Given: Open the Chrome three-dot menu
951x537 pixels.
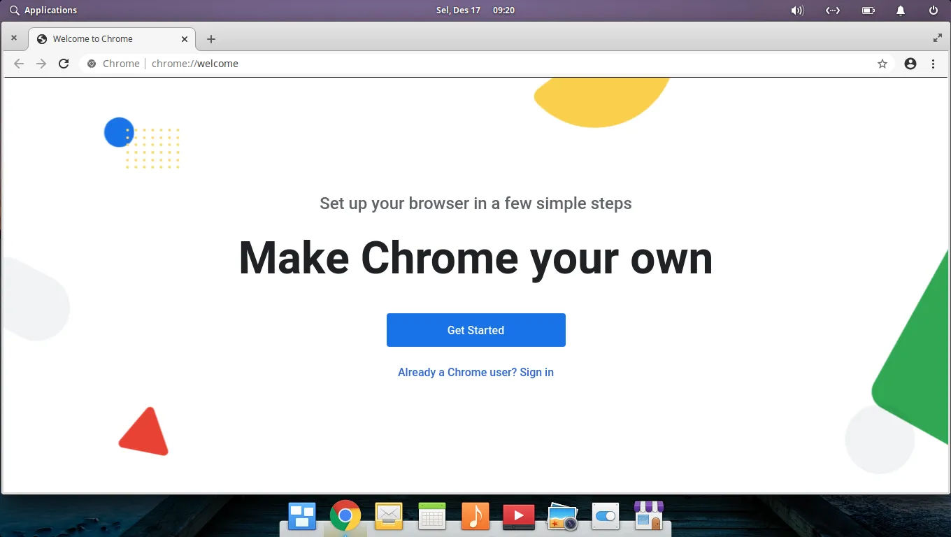Looking at the screenshot, I should click(933, 64).
